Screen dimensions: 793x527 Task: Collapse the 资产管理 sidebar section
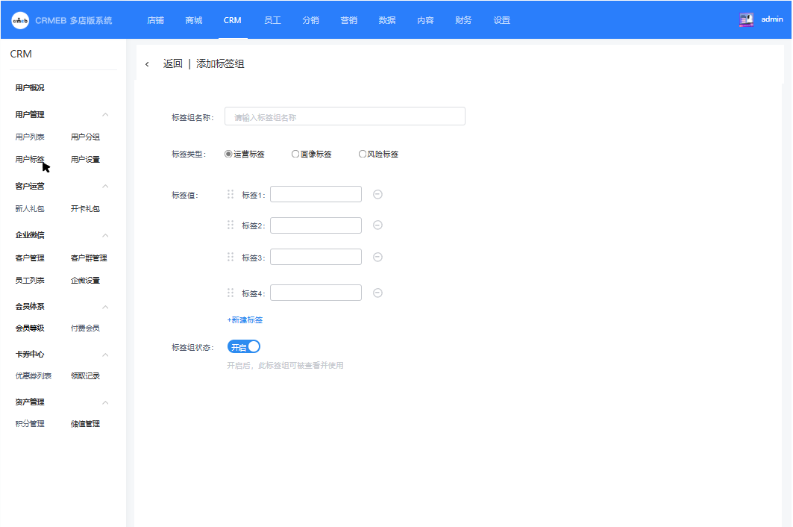[105, 402]
